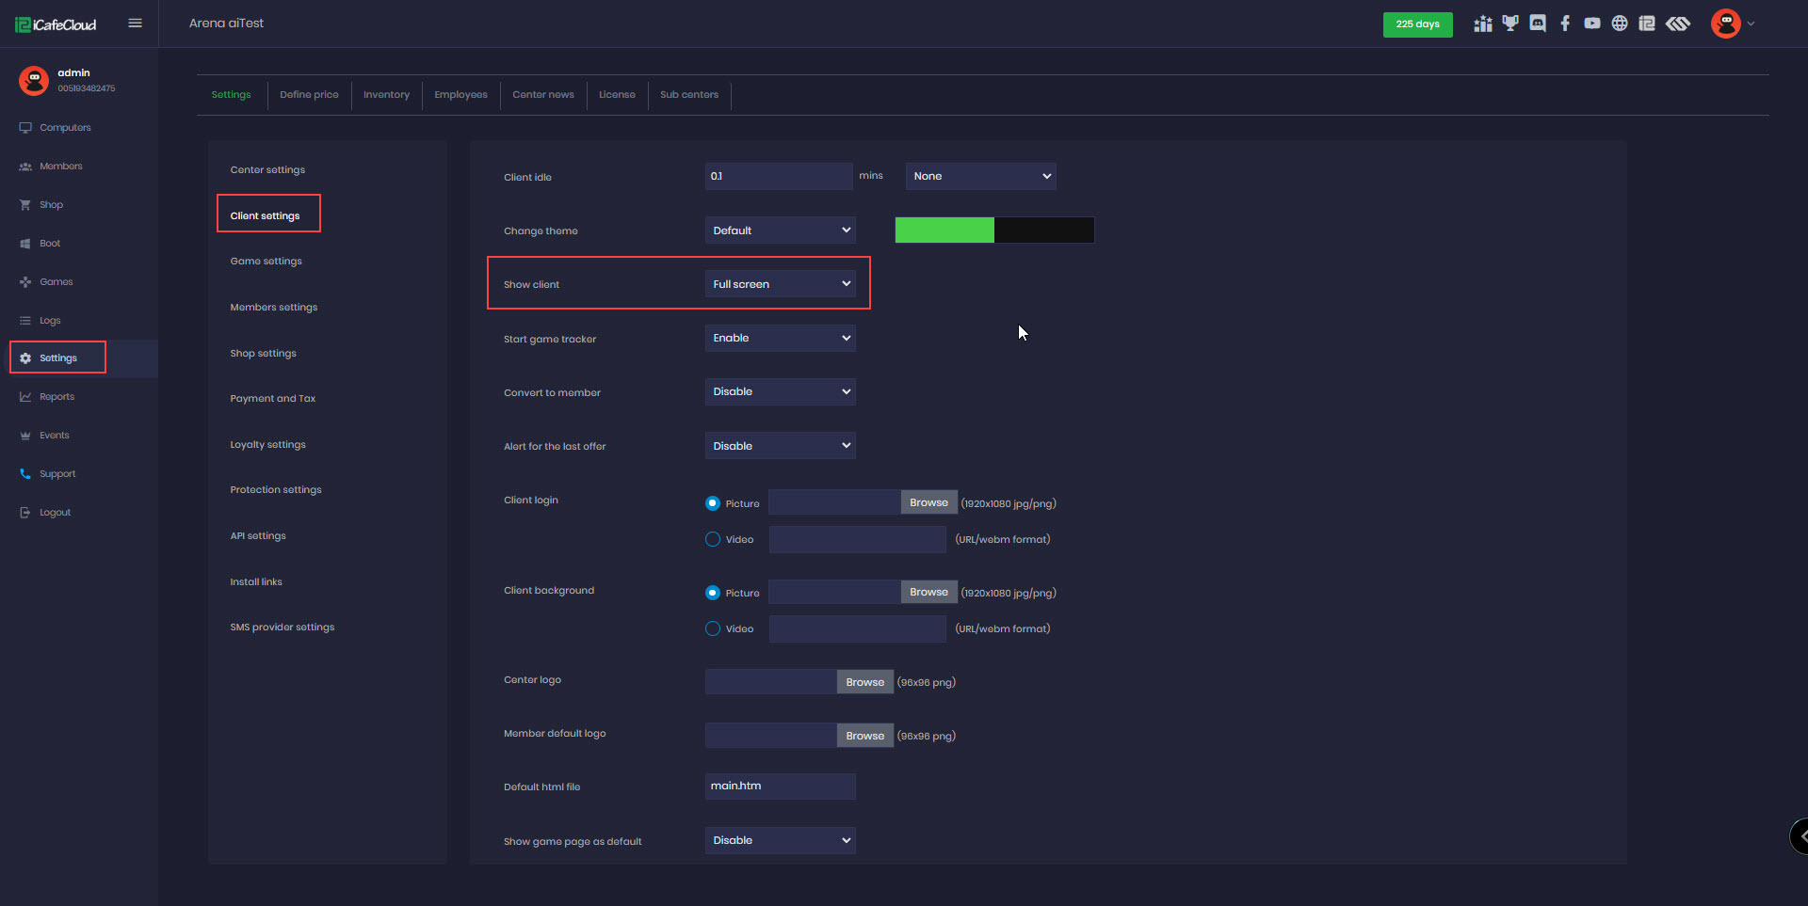Select Video option for Client background
Image resolution: width=1808 pixels, height=906 pixels.
[711, 628]
